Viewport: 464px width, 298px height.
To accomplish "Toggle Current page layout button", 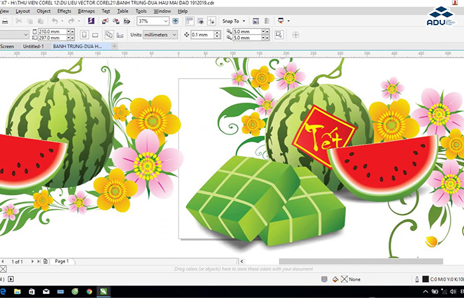I will pos(120,35).
